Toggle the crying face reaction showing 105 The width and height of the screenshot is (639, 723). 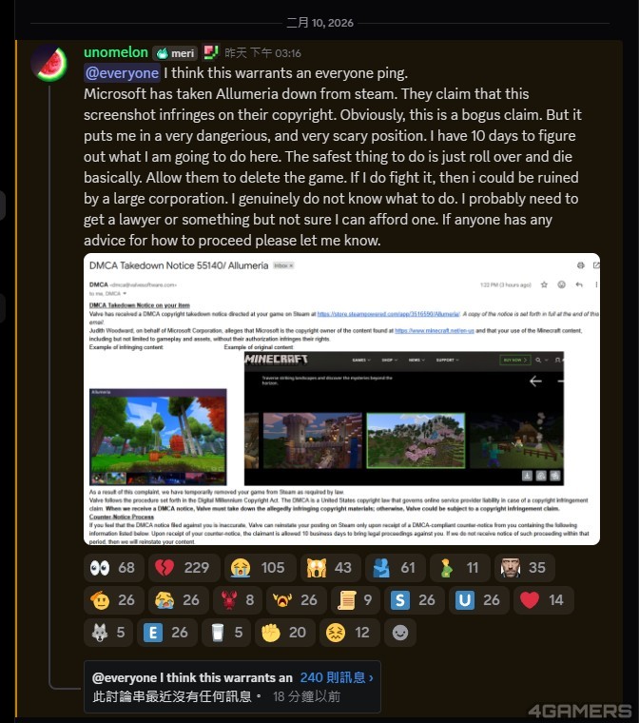pyautogui.click(x=260, y=567)
